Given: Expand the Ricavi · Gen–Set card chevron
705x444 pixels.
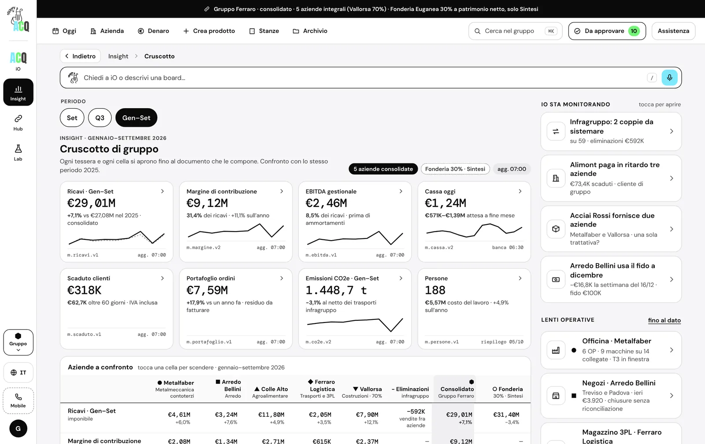Looking at the screenshot, I should point(163,191).
